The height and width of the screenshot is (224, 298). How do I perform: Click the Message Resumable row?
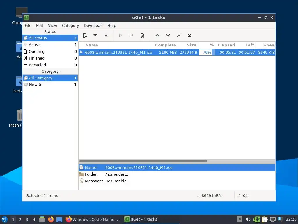tap(177, 181)
